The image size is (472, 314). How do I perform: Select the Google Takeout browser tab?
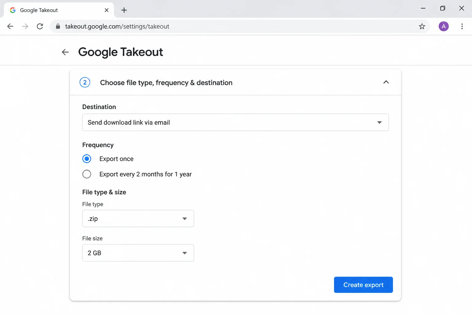coord(59,10)
